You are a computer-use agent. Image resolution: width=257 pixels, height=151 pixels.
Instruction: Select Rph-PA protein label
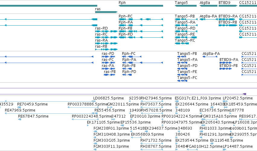[x=129, y=60]
